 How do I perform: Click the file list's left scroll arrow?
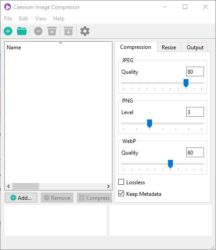[x=8, y=186]
